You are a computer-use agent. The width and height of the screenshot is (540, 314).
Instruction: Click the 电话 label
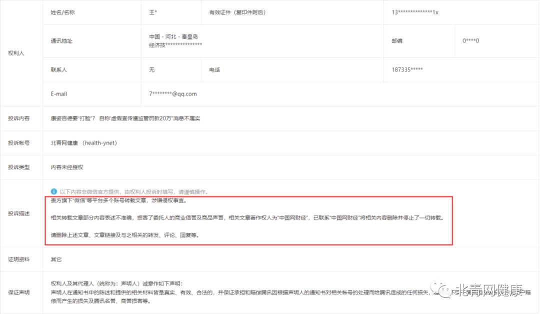214,70
